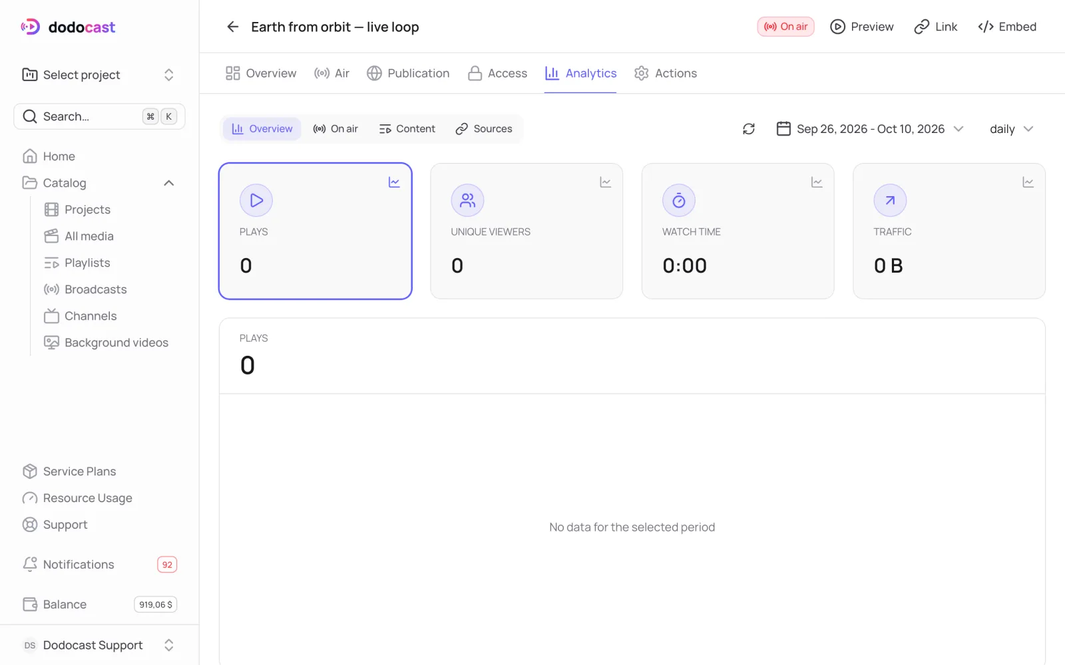Select the Analytics tab
This screenshot has height=665, width=1065.
[580, 73]
